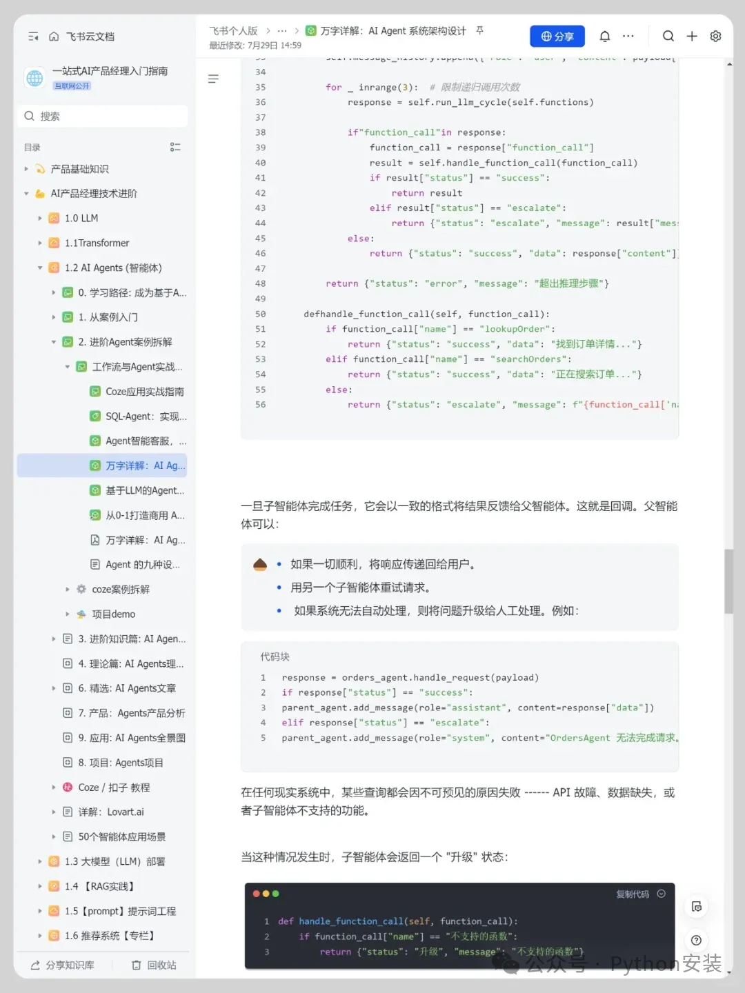Click the knowledge base globe icon
Image resolution: width=745 pixels, height=993 pixels.
coord(34,79)
